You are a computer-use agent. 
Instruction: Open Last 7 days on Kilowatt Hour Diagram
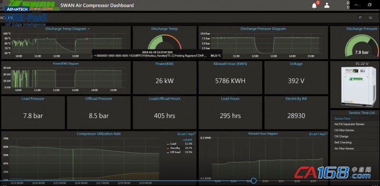[317, 134]
